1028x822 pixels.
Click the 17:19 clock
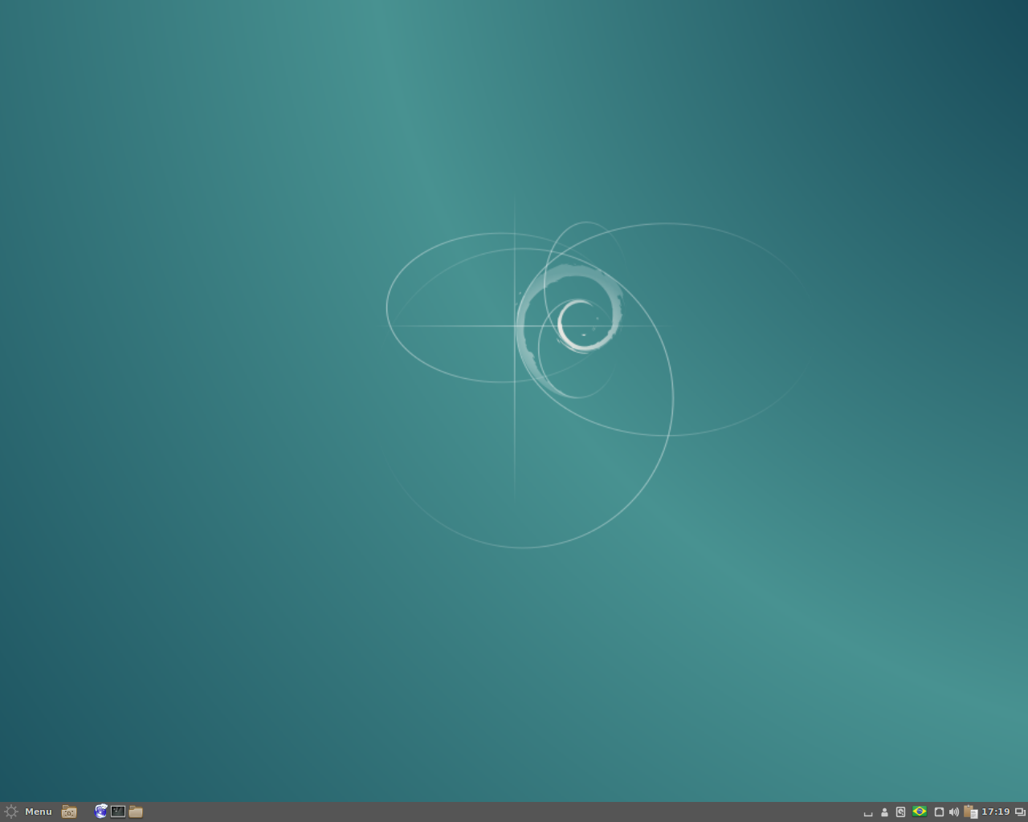click(x=995, y=812)
